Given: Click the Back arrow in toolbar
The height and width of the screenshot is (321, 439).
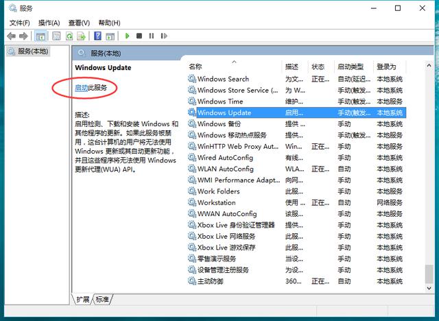Looking at the screenshot, I should pos(11,36).
